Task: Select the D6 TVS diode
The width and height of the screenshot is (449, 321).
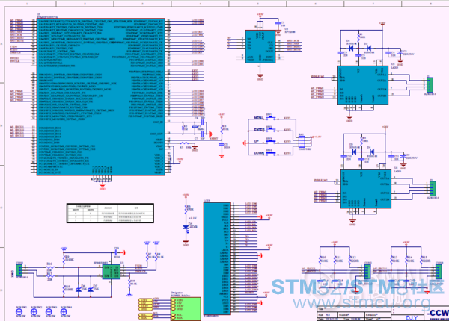Action: pos(79,290)
